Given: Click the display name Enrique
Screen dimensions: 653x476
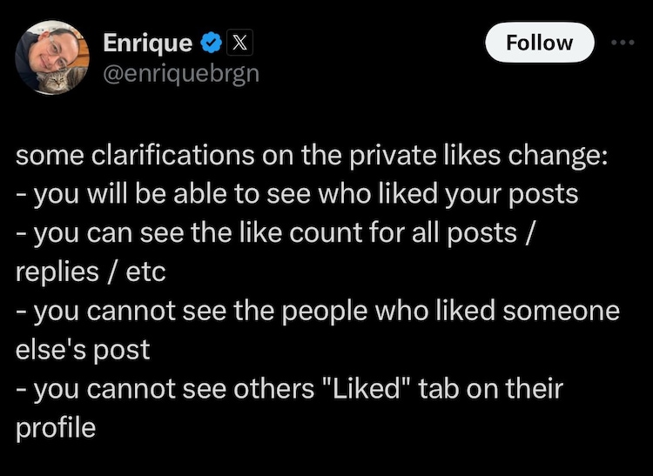Looking at the screenshot, I should pyautogui.click(x=146, y=42).
